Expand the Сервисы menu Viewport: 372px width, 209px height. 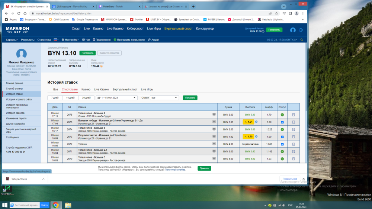click(12, 40)
